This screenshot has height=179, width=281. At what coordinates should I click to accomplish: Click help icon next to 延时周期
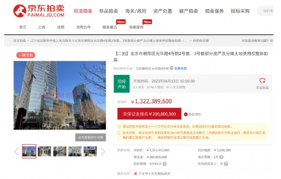point(164,164)
